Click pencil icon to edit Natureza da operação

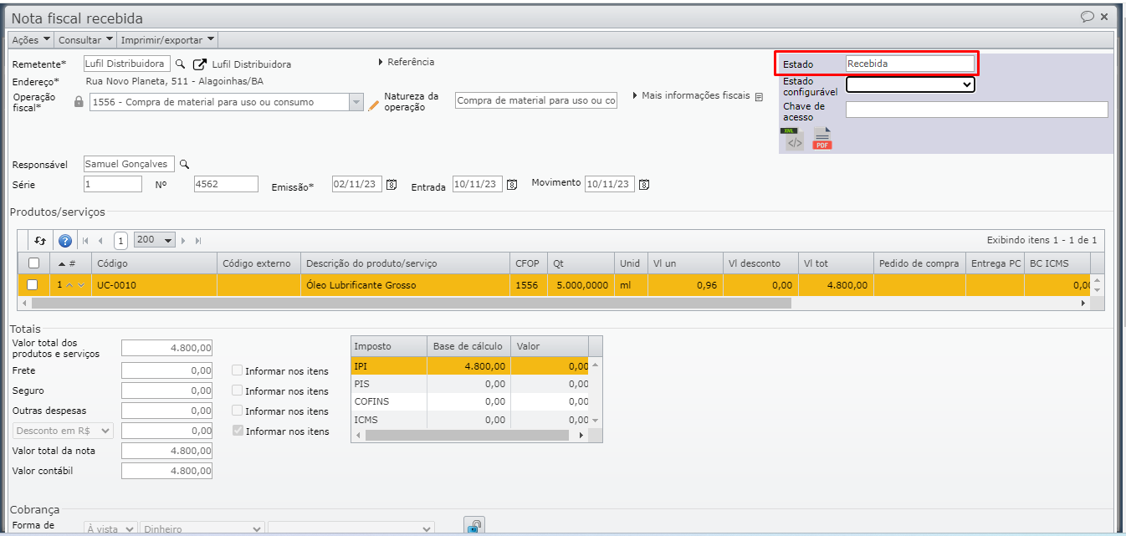[x=374, y=105]
